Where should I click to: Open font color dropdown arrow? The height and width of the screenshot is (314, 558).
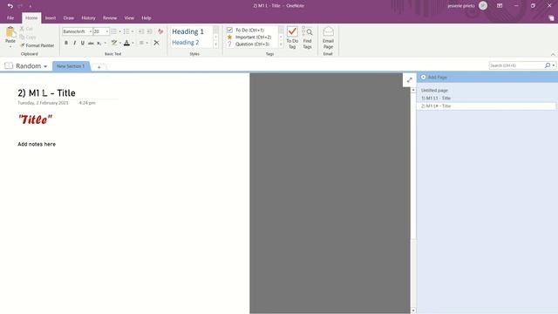click(x=133, y=43)
